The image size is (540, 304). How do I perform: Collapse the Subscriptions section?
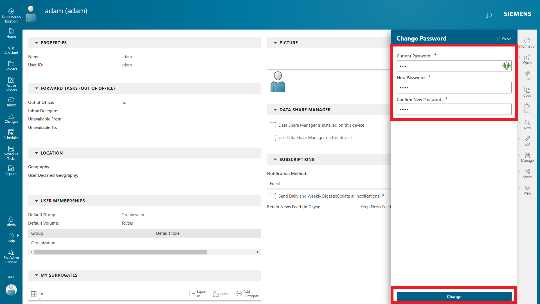275,160
